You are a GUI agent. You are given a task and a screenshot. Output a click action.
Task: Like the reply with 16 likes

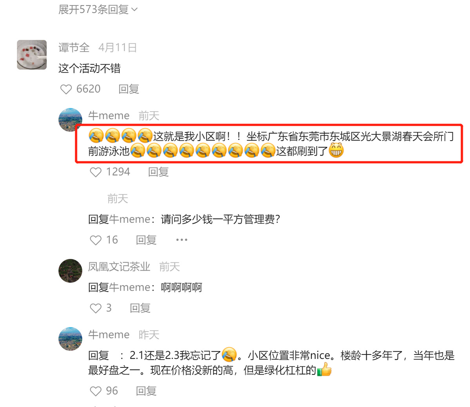pos(96,240)
